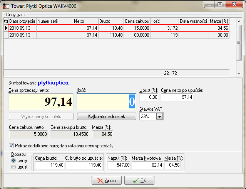
Task: Click the Anuluj button
Action: (107, 181)
